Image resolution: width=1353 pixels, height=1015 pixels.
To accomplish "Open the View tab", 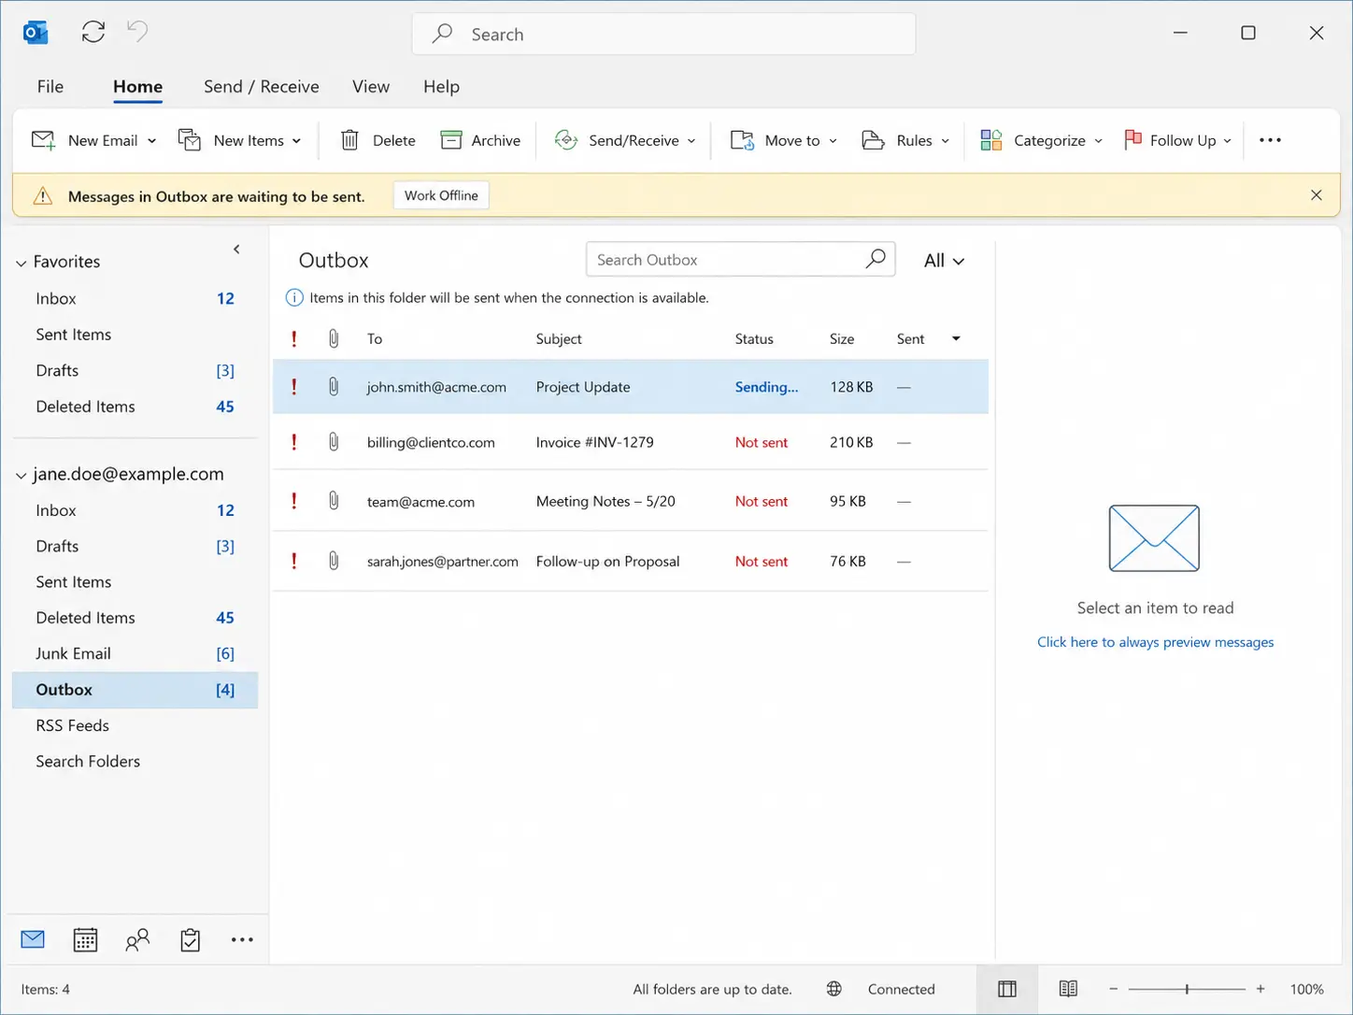I will tap(371, 86).
